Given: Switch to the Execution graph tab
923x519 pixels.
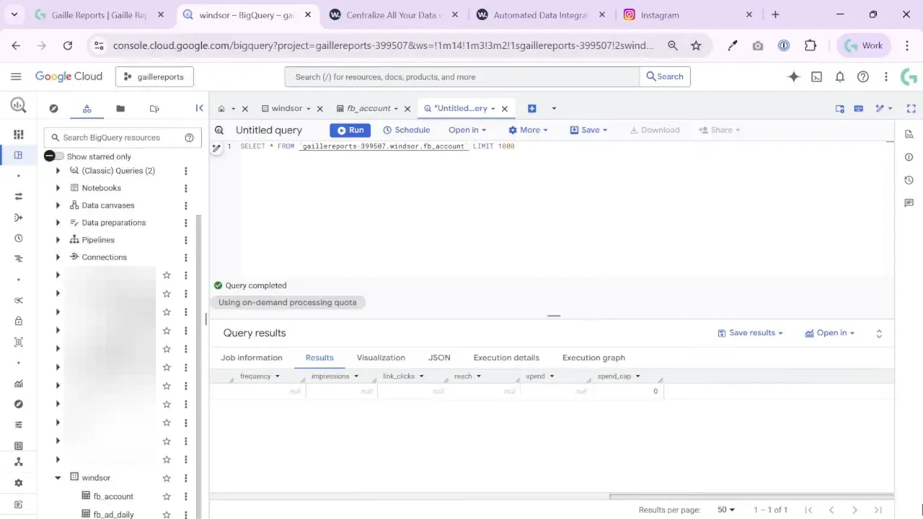Looking at the screenshot, I should pyautogui.click(x=593, y=358).
